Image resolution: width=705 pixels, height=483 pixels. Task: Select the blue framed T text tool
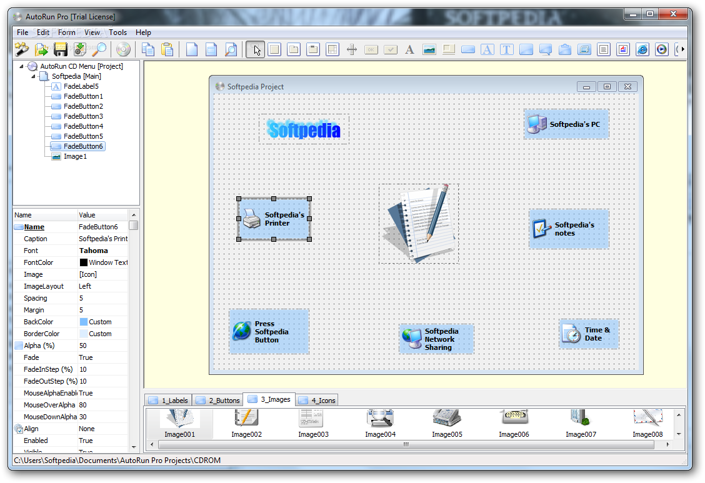(507, 49)
